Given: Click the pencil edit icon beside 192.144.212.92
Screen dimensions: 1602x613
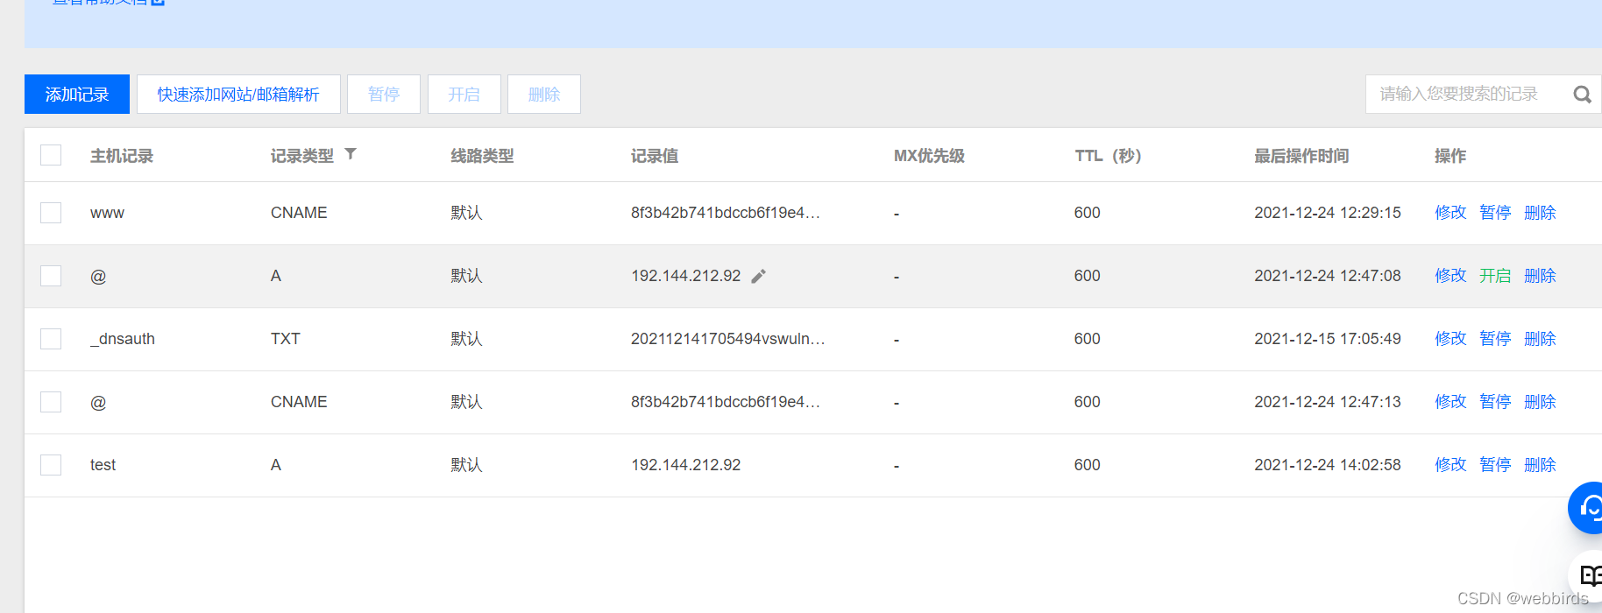Looking at the screenshot, I should (x=759, y=276).
